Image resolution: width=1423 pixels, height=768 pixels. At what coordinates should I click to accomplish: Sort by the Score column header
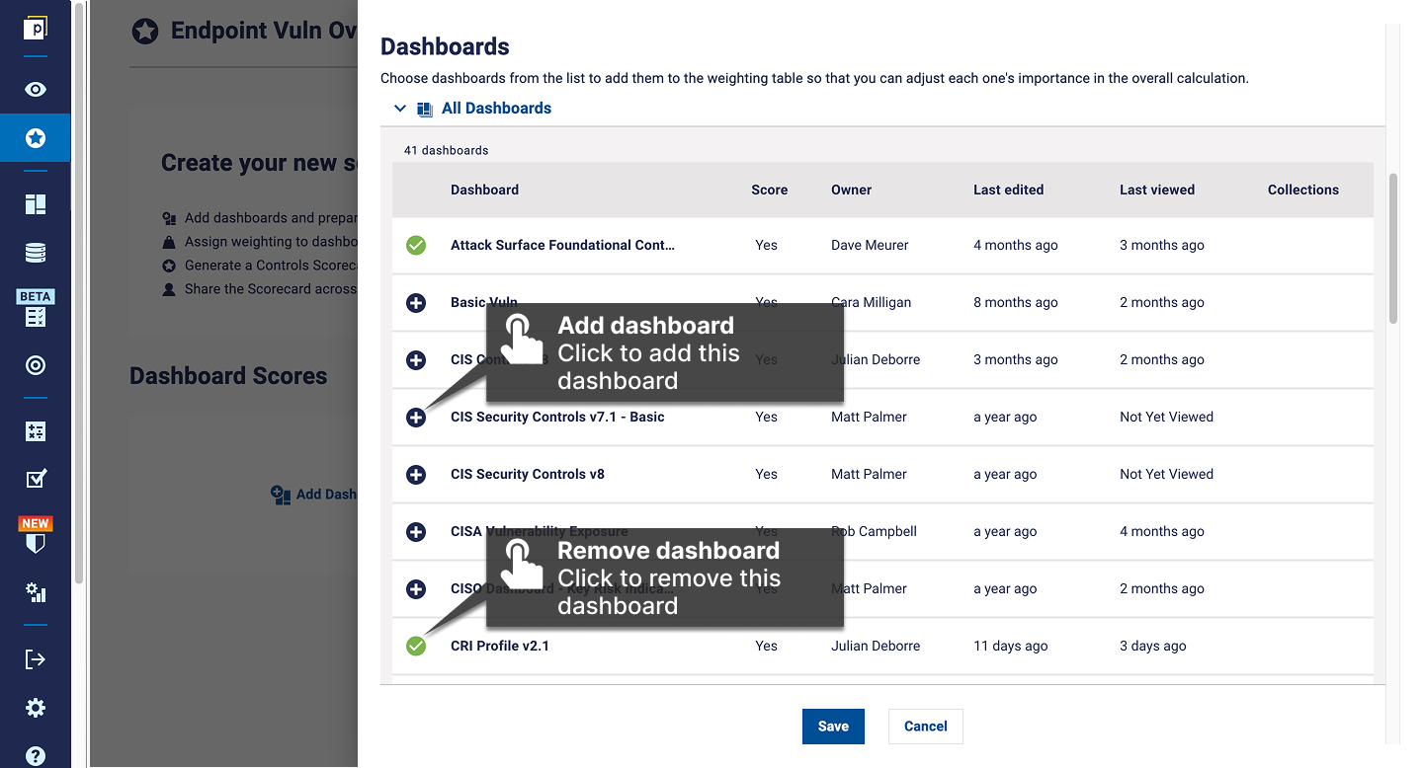pyautogui.click(x=769, y=190)
